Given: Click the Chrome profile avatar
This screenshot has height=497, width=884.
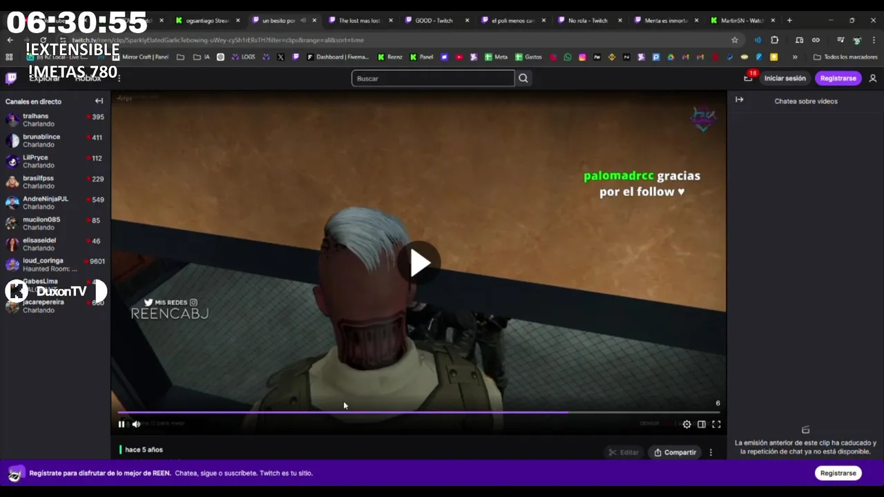Looking at the screenshot, I should [x=857, y=40].
